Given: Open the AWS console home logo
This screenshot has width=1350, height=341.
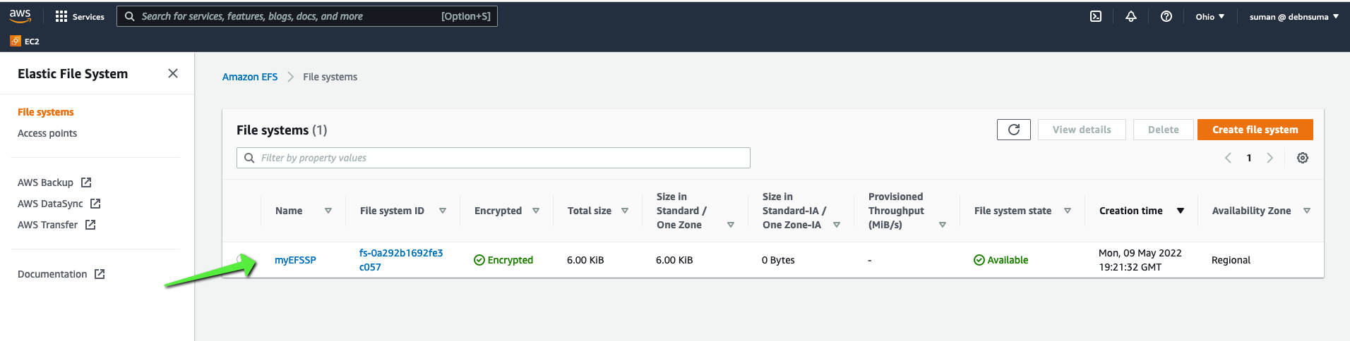Looking at the screenshot, I should [20, 16].
